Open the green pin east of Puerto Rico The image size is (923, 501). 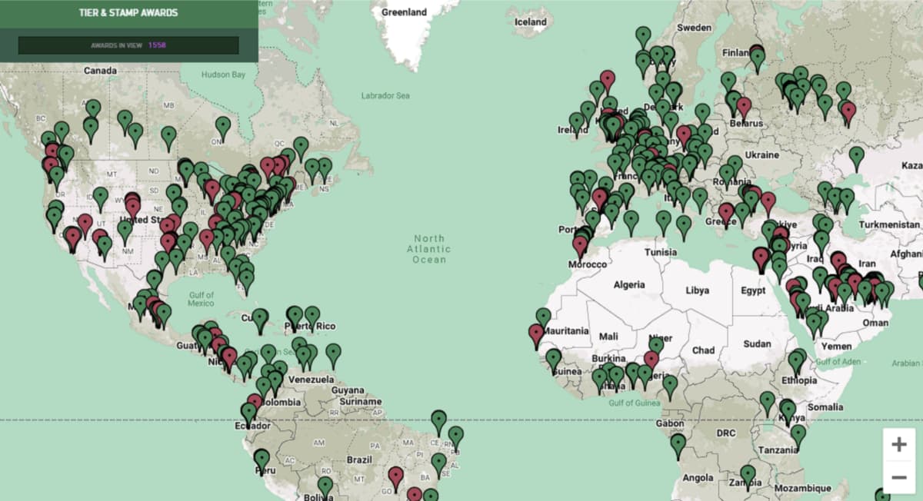coord(332,354)
